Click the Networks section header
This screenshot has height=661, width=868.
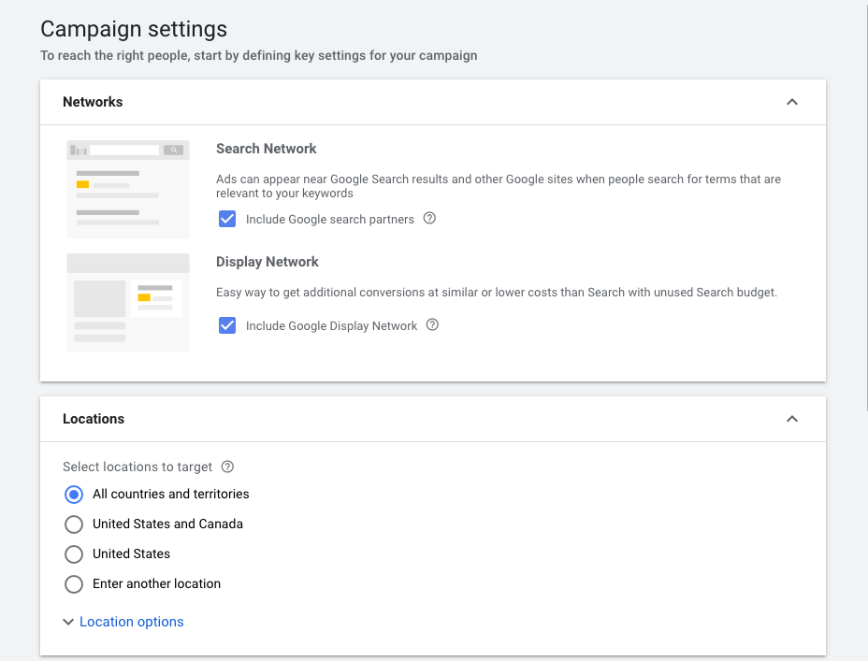point(93,102)
